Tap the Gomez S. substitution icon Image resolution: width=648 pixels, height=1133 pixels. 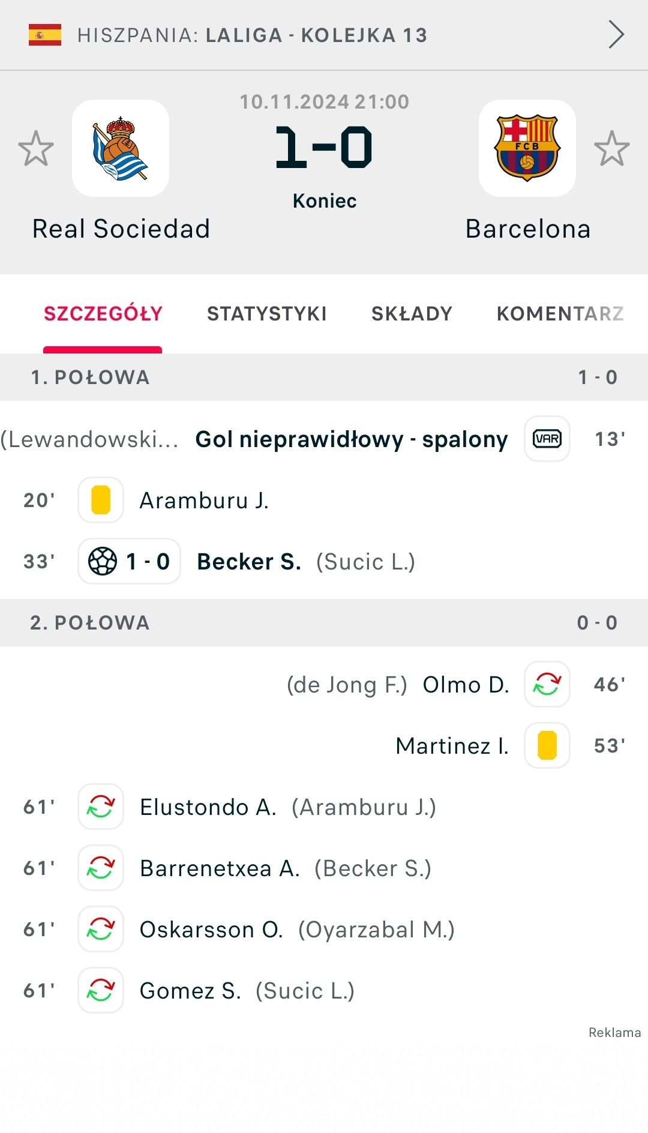coord(101,990)
